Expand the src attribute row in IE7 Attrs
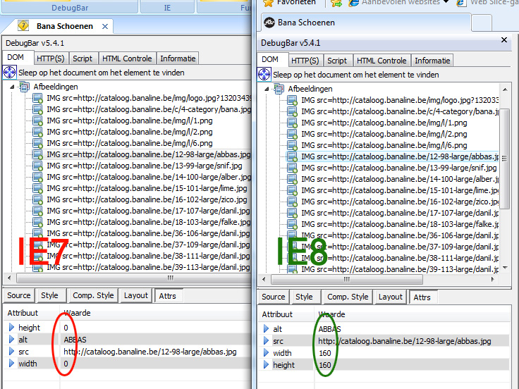 [x=11, y=351]
